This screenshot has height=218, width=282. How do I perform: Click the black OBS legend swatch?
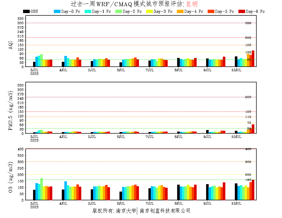(26, 11)
